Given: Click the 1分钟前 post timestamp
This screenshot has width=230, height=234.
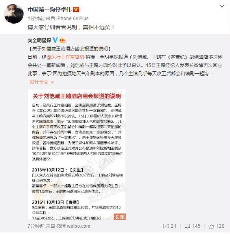Looking at the screenshot, I should (36, 19).
